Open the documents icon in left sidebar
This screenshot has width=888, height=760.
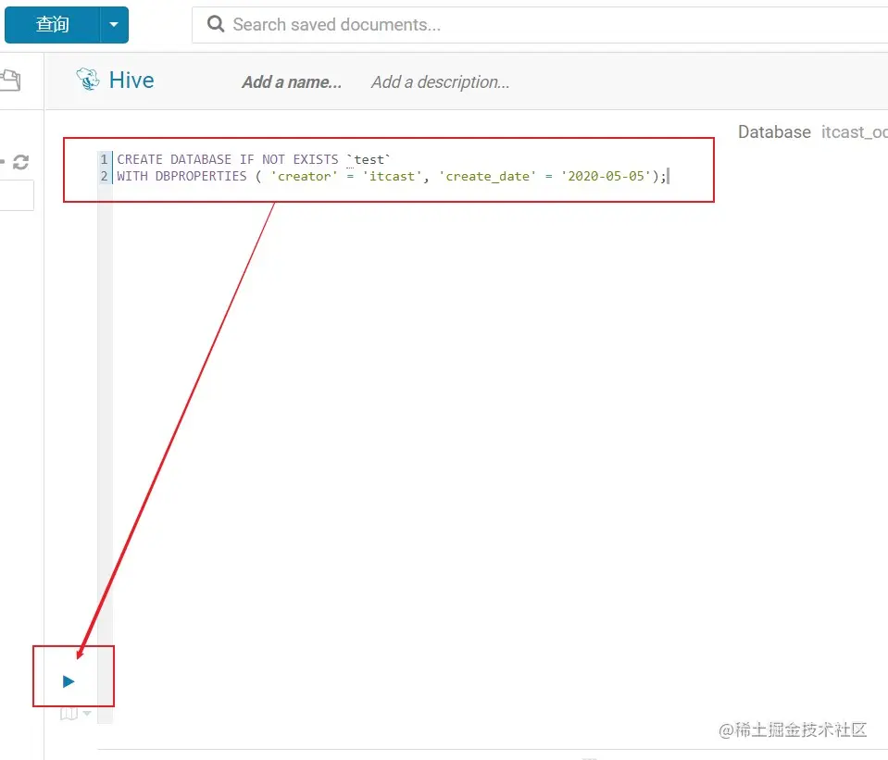tap(10, 80)
